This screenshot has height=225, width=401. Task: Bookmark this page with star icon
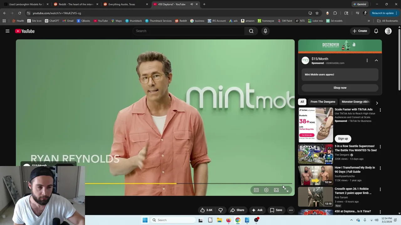317,13
